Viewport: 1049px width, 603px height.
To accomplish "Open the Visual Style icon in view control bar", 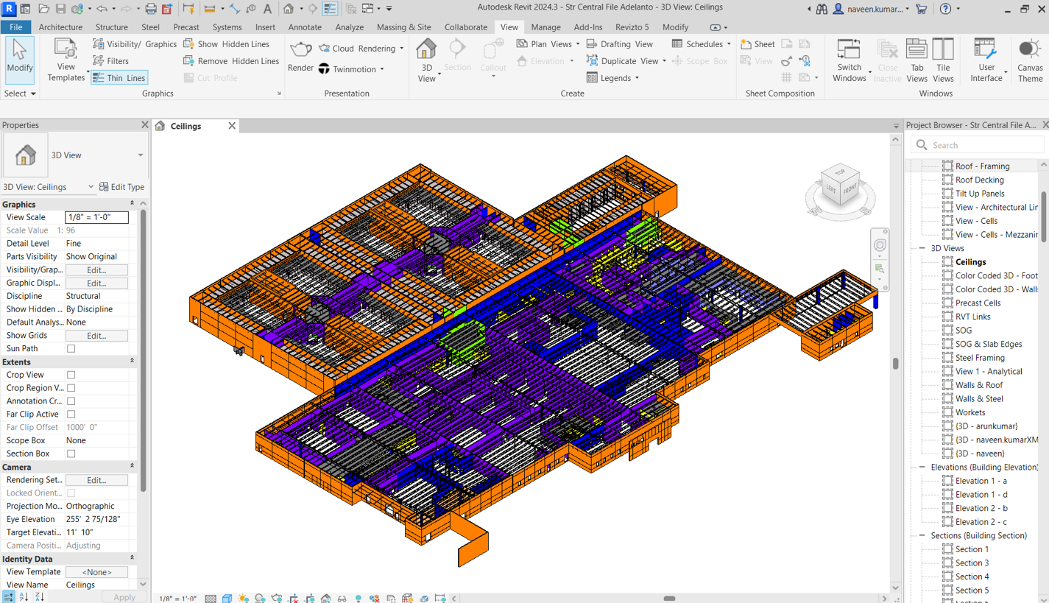I will (227, 599).
